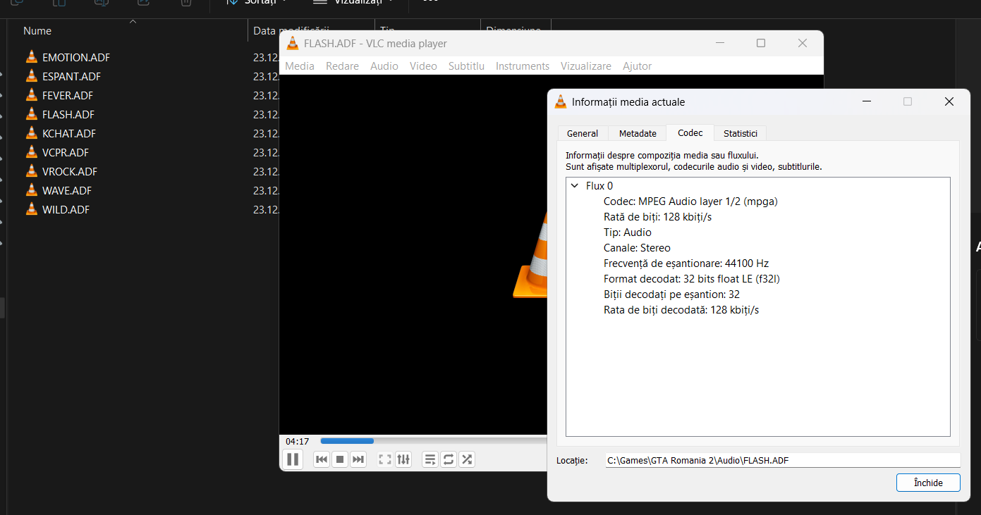Viewport: 981px width, 515px height.
Task: Select the FLASH.ADF file name
Action: click(x=68, y=114)
